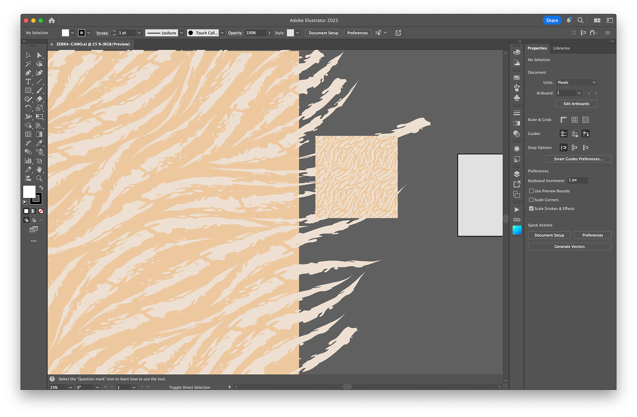Select the Magic Wand tool
637x417 pixels.
pyautogui.click(x=28, y=64)
